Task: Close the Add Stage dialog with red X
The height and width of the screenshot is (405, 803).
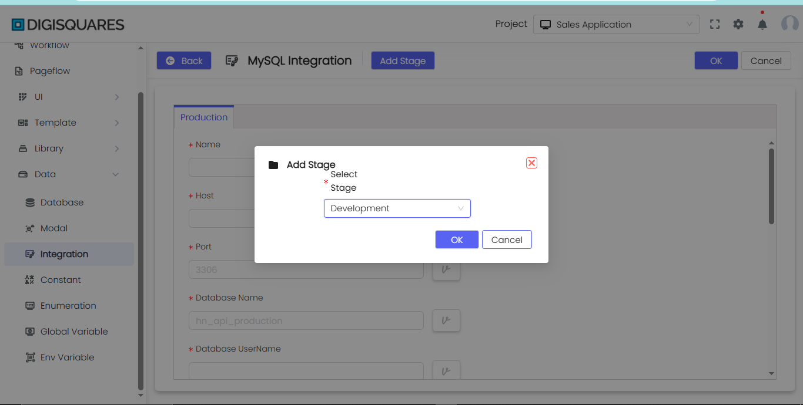Action: tap(531, 163)
